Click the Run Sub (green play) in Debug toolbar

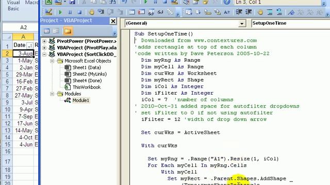[60, 12]
